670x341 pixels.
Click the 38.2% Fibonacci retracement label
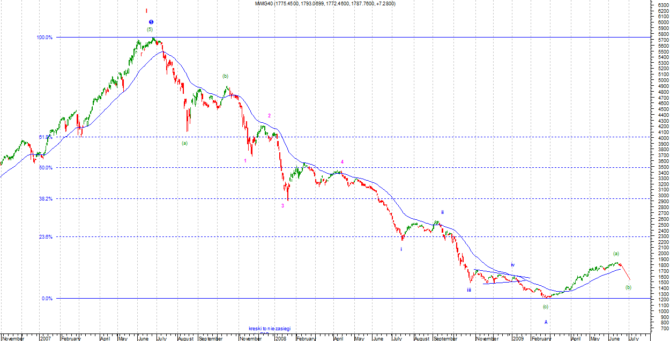click(x=46, y=199)
